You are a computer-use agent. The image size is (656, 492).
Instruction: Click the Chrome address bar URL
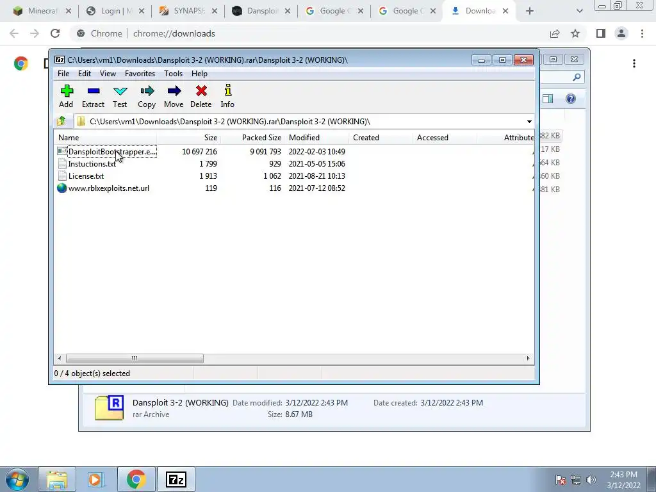point(174,33)
